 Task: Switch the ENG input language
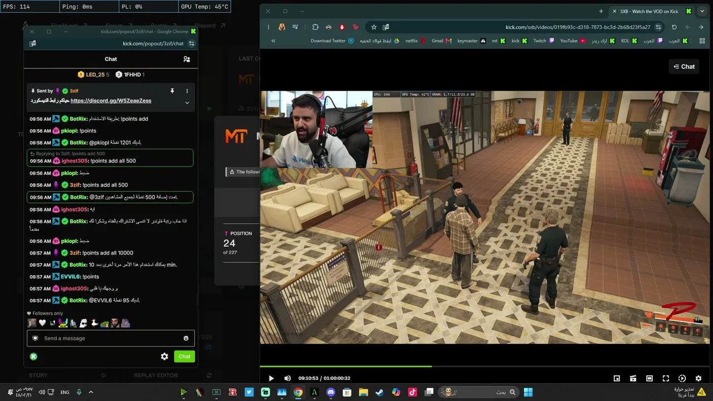(x=65, y=392)
